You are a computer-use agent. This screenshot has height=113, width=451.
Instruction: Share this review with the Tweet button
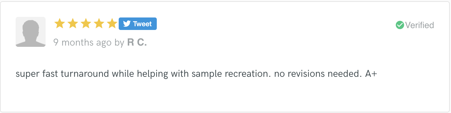(x=138, y=24)
